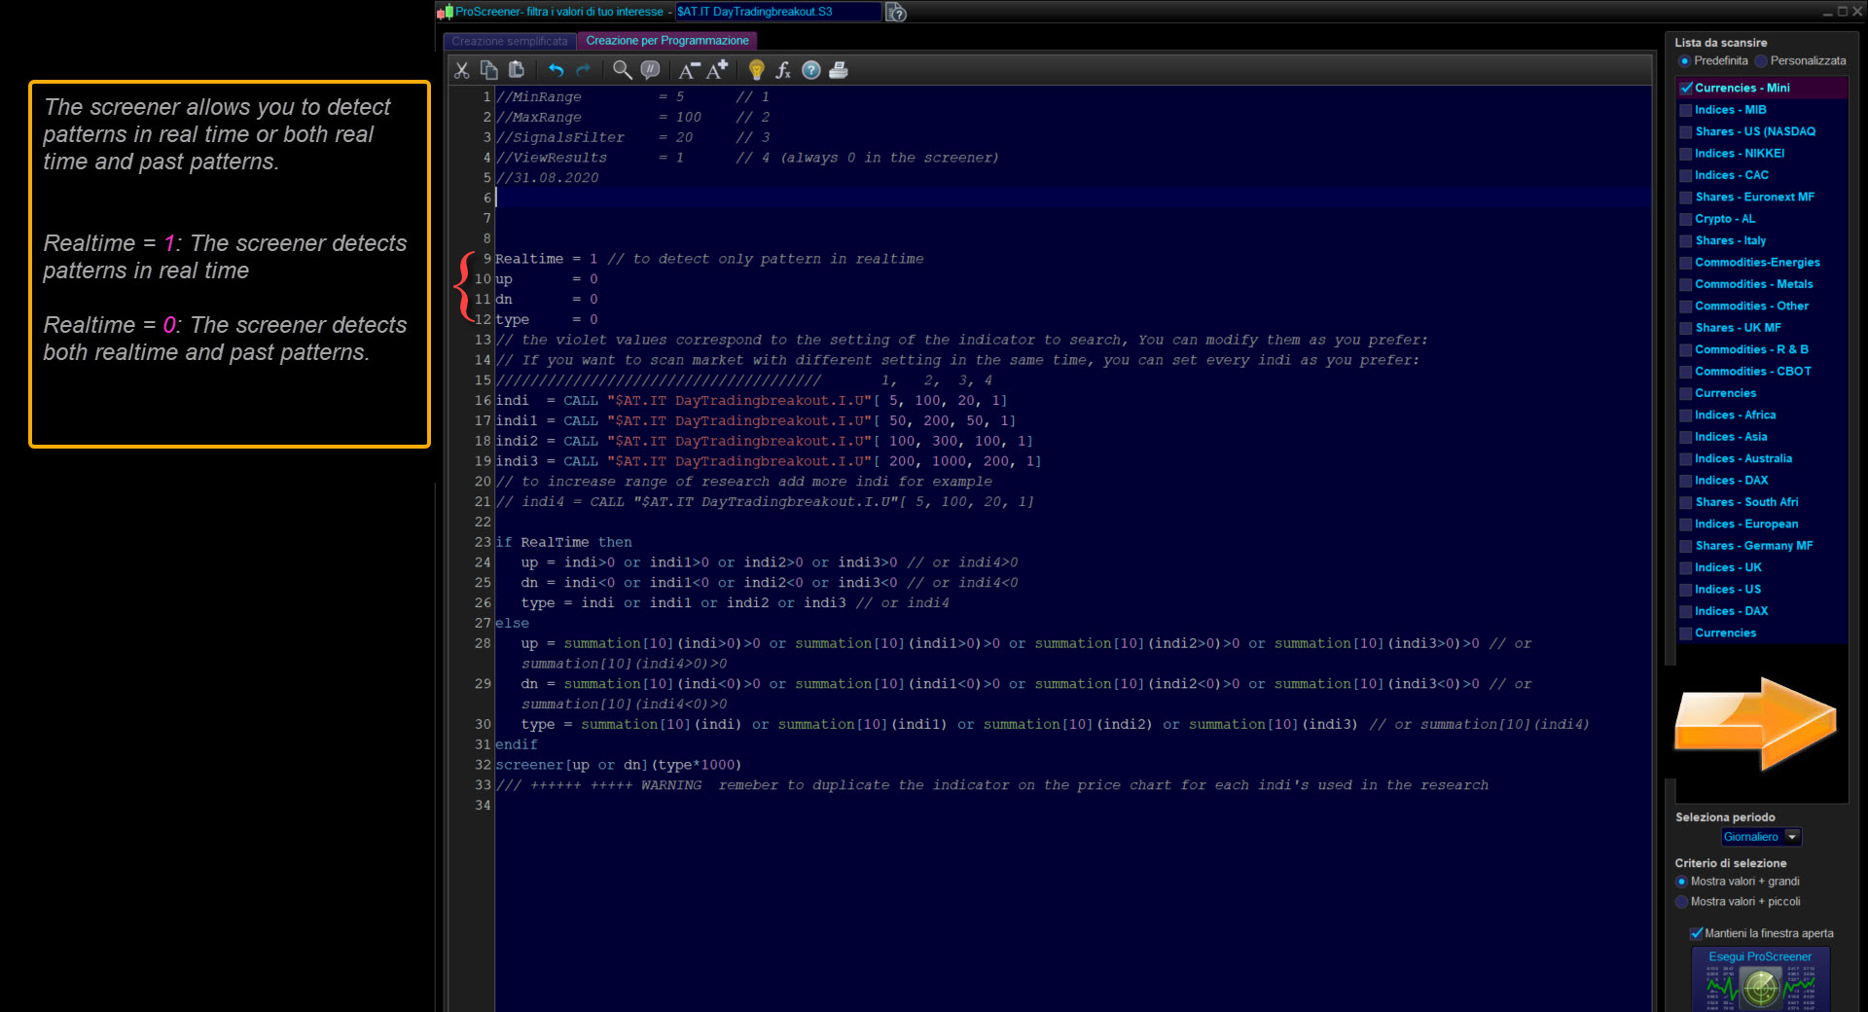Viewport: 1868px width, 1012px height.
Task: Click the indi3 CALL statement on line 19
Action: [x=769, y=462]
